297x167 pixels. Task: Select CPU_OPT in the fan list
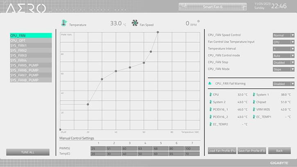click(31, 41)
